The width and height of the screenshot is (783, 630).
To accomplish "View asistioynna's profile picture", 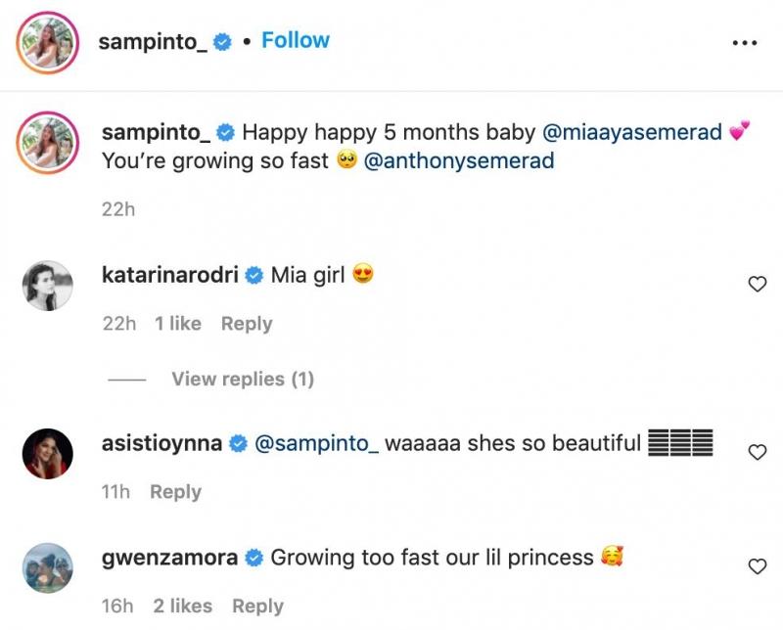I will pyautogui.click(x=47, y=453).
